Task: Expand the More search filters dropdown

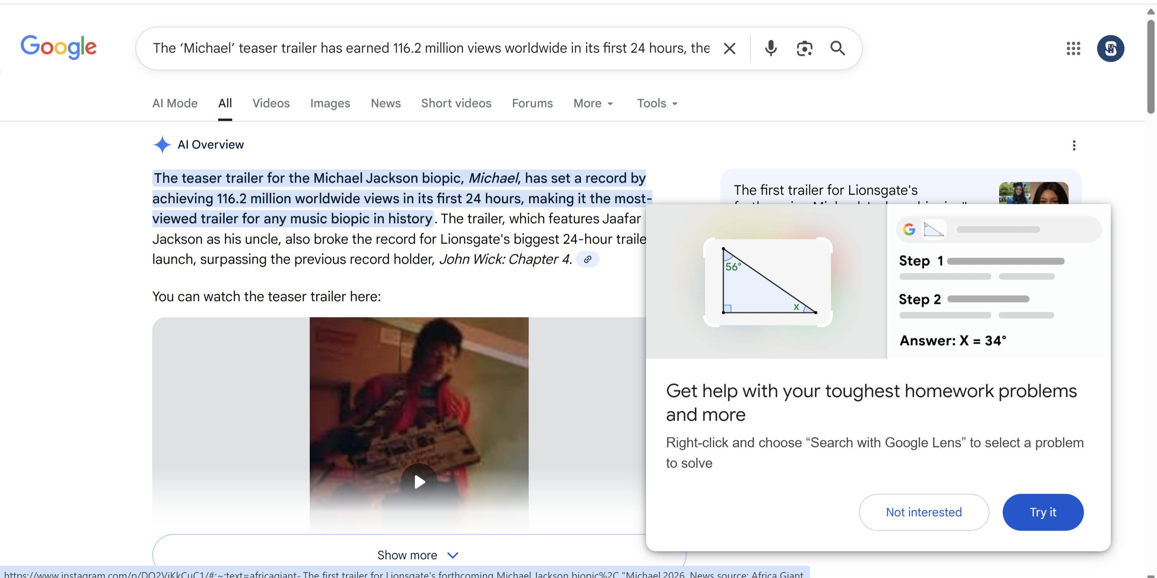Action: tap(593, 104)
